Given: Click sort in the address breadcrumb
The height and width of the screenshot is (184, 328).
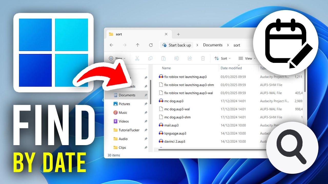Looking at the screenshot, I should pos(237,45).
